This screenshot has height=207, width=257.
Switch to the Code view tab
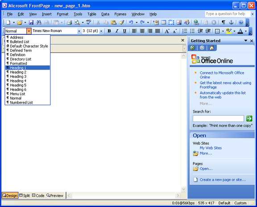[38, 195]
